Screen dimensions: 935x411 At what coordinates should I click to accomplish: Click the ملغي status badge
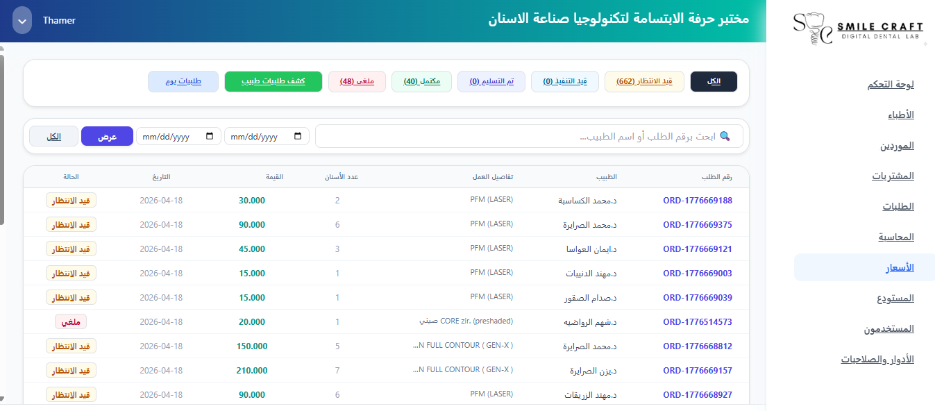pyautogui.click(x=71, y=322)
